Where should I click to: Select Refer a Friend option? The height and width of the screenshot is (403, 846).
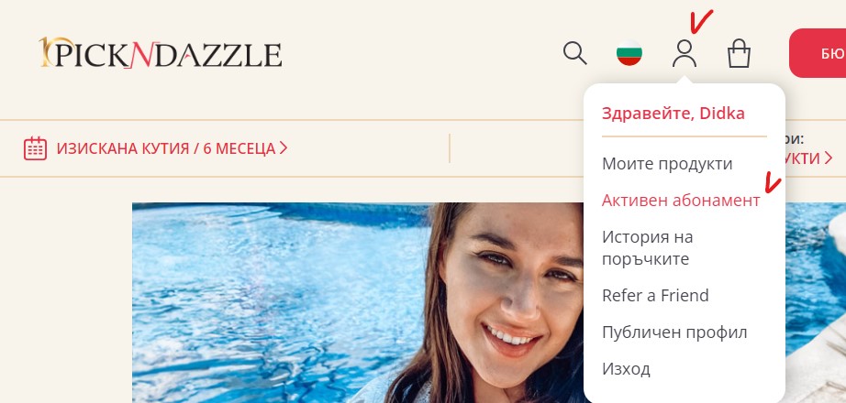pos(655,295)
